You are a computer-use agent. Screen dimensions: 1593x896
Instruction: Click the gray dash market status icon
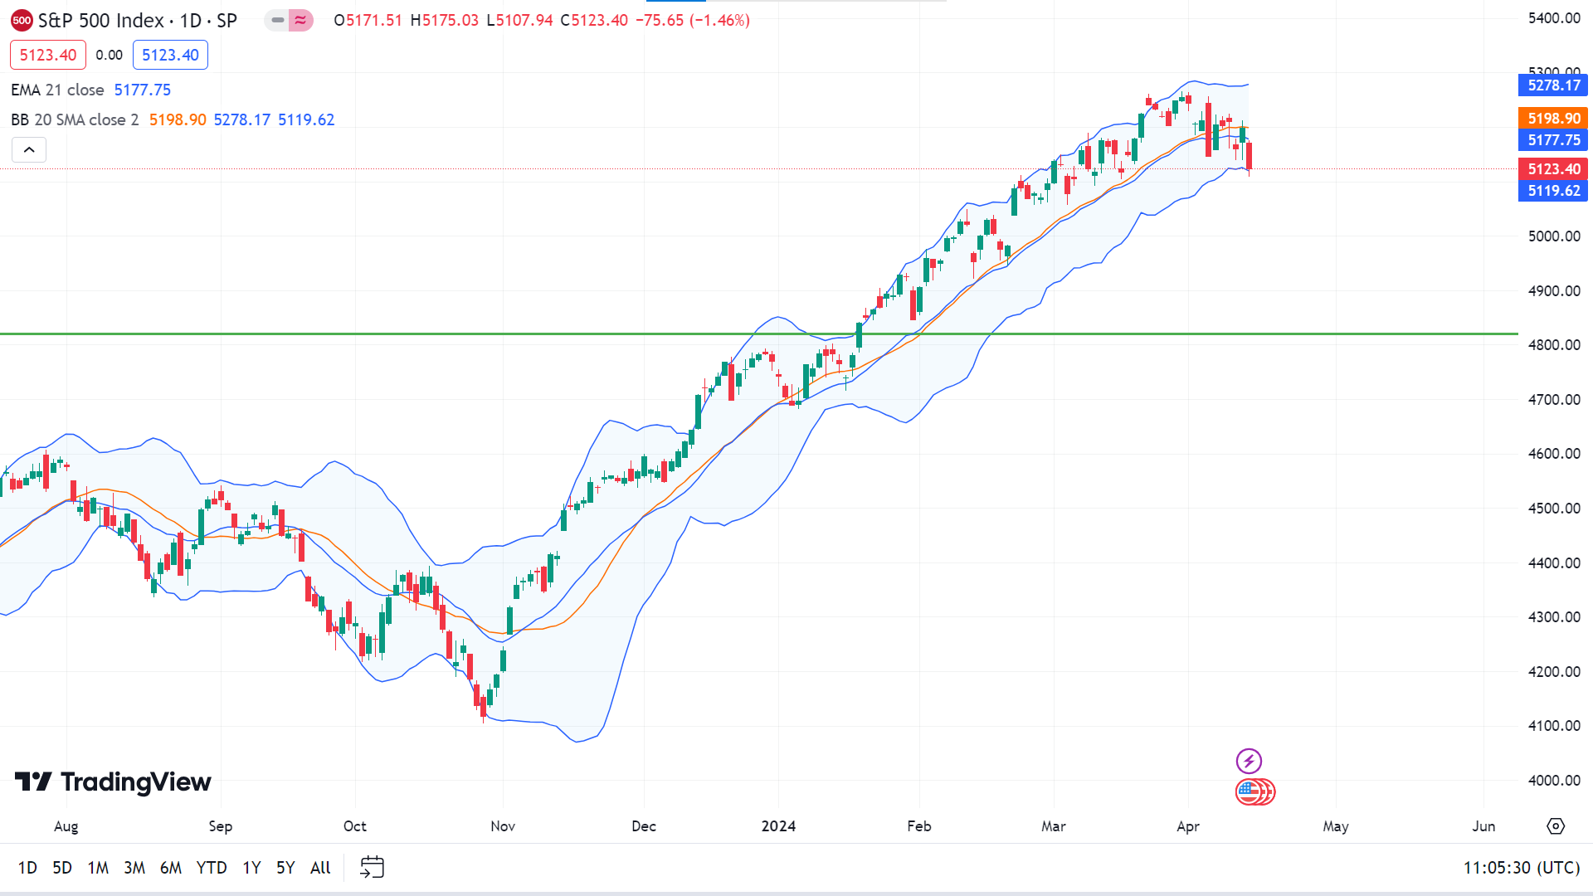click(x=278, y=20)
